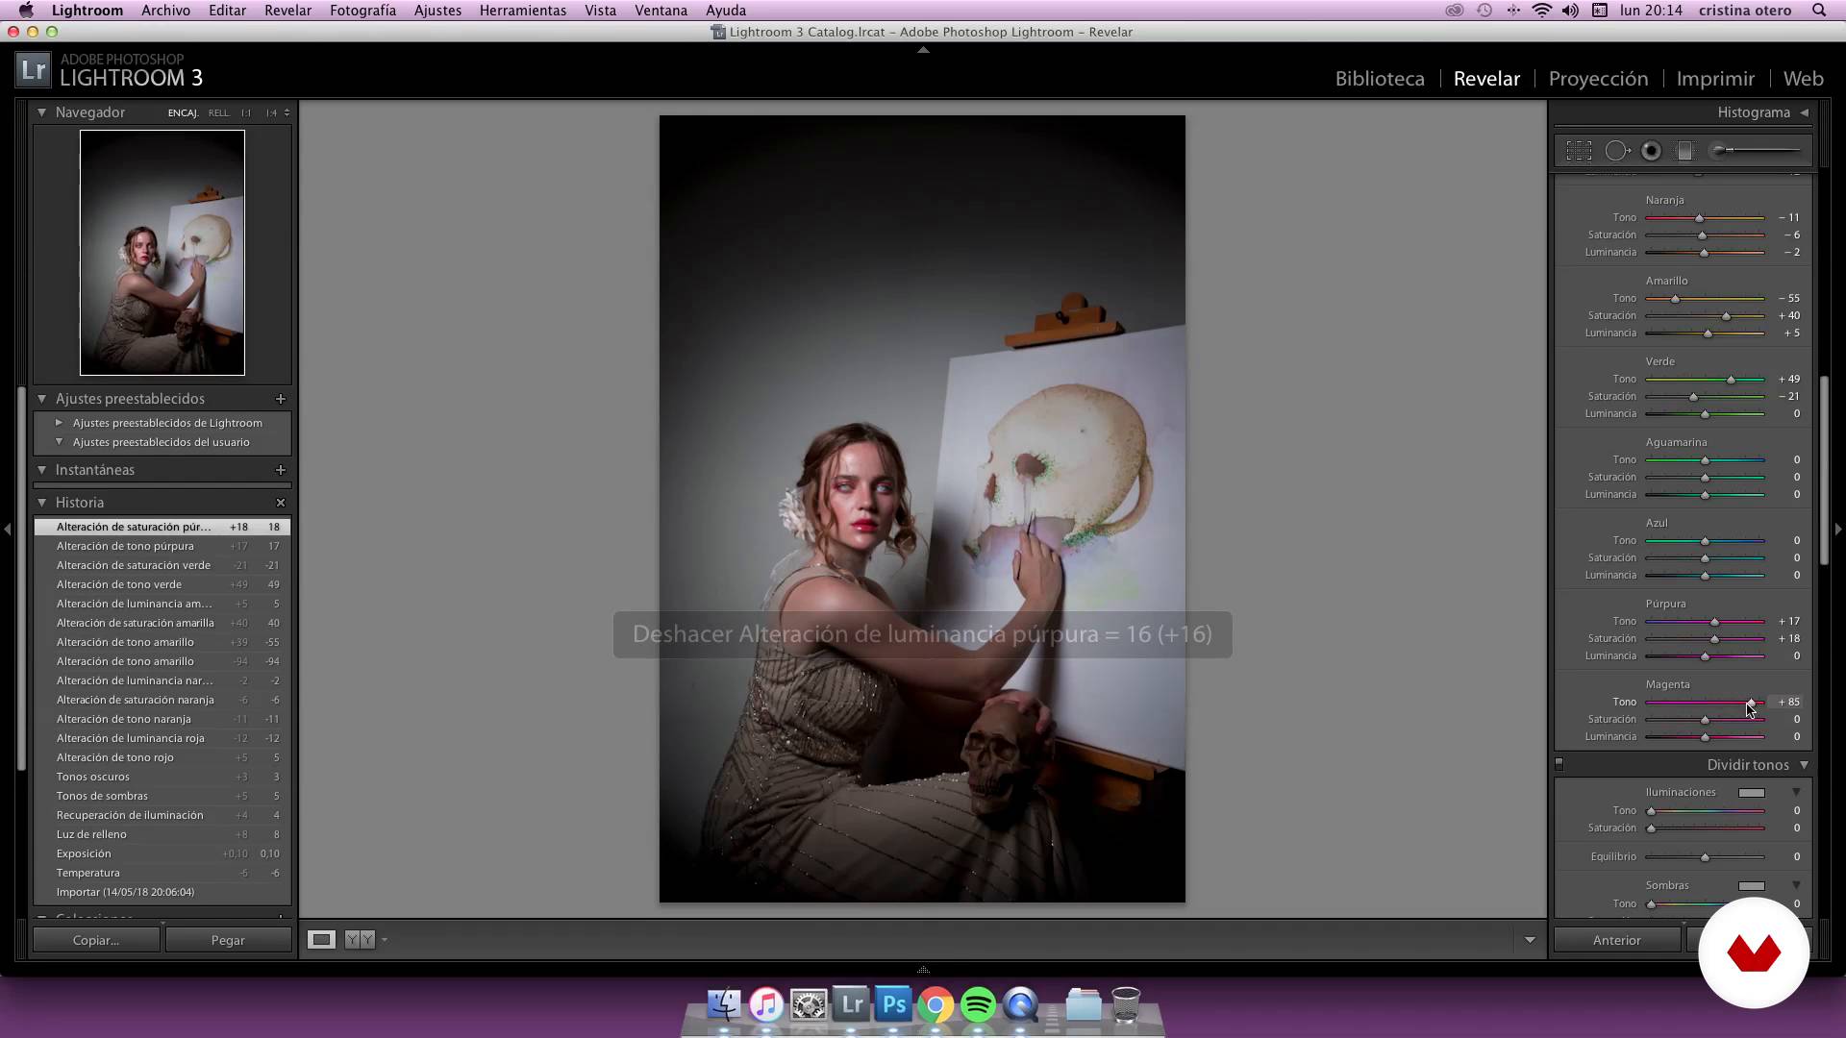Collapse Ajustes preestablecidos del usuario folder
The height and width of the screenshot is (1038, 1846).
pyautogui.click(x=60, y=442)
